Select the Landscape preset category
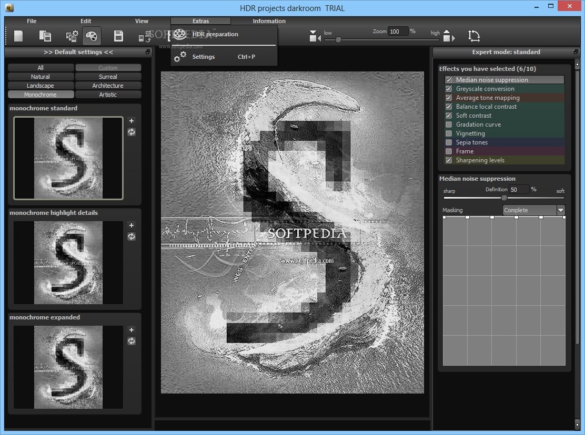The width and height of the screenshot is (585, 435). (41, 86)
